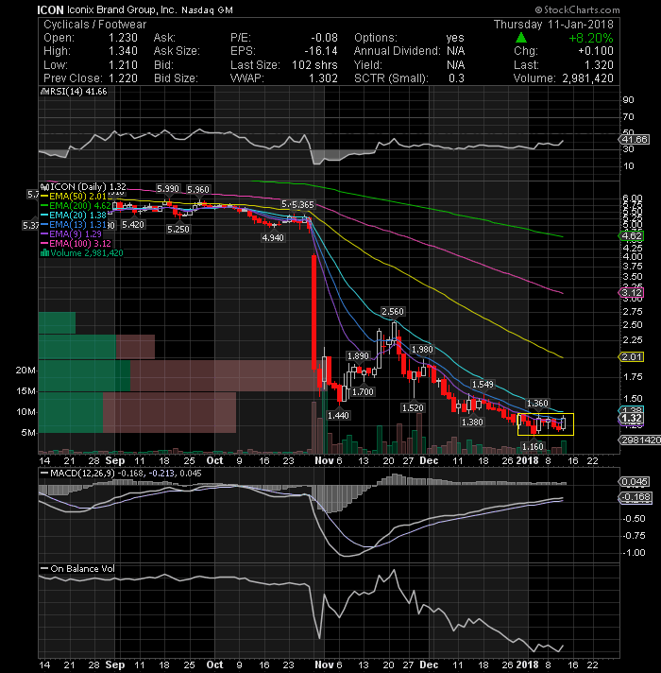The width and height of the screenshot is (661, 673).
Task: Click the 1.549 price label
Action: [483, 384]
